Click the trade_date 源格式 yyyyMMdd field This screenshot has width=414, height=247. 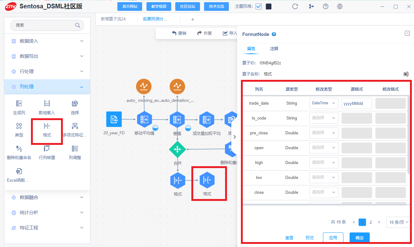pyautogui.click(x=357, y=103)
